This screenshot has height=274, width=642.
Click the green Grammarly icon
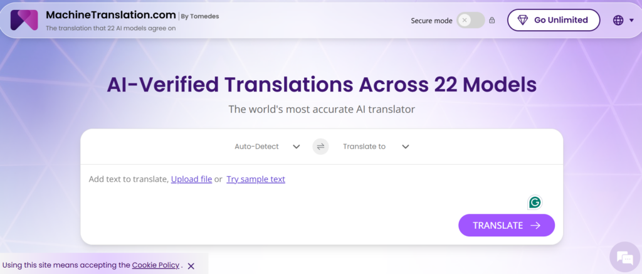tap(535, 202)
